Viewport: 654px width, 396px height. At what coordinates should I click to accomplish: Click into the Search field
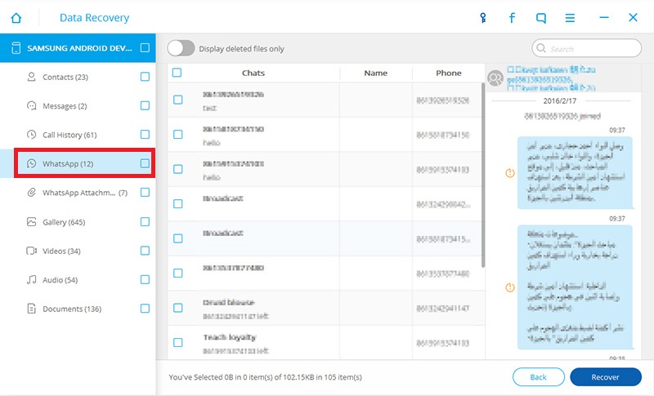586,48
